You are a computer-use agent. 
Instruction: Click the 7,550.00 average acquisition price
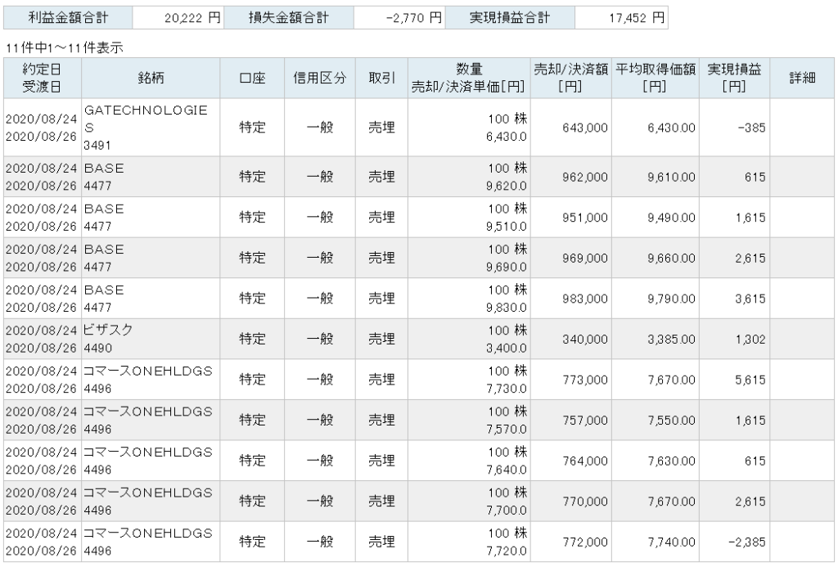tap(671, 421)
